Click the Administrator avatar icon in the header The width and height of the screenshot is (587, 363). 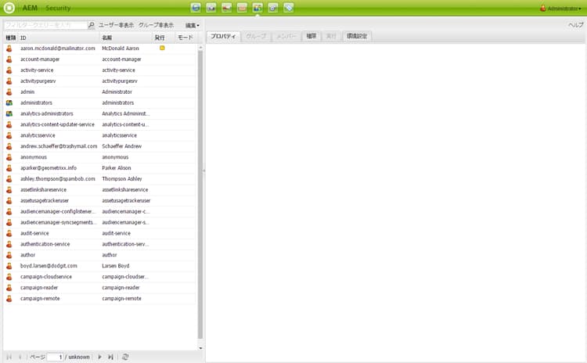(542, 8)
